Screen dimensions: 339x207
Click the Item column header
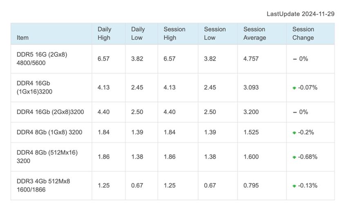pyautogui.click(x=23, y=38)
